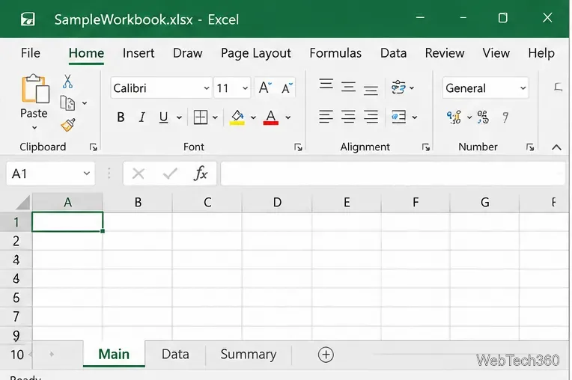Switch to Draw ribbon tab
This screenshot has width=572, height=380.
[187, 53]
